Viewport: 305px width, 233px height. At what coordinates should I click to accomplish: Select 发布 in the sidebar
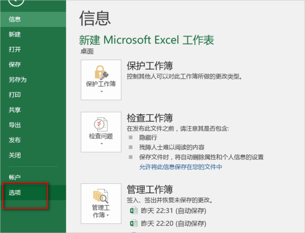[x=33, y=140]
